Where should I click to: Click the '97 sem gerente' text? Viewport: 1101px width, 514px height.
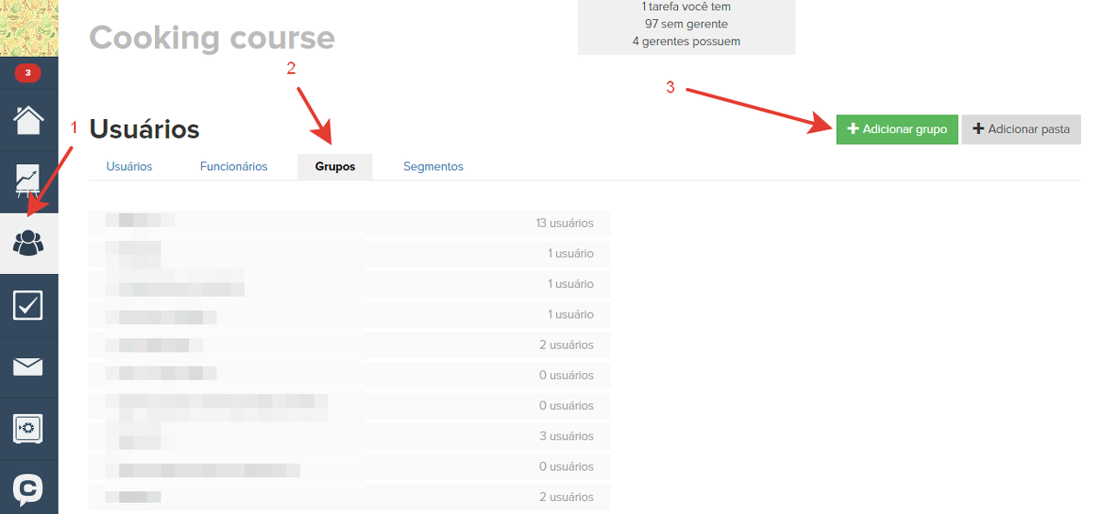pos(686,24)
